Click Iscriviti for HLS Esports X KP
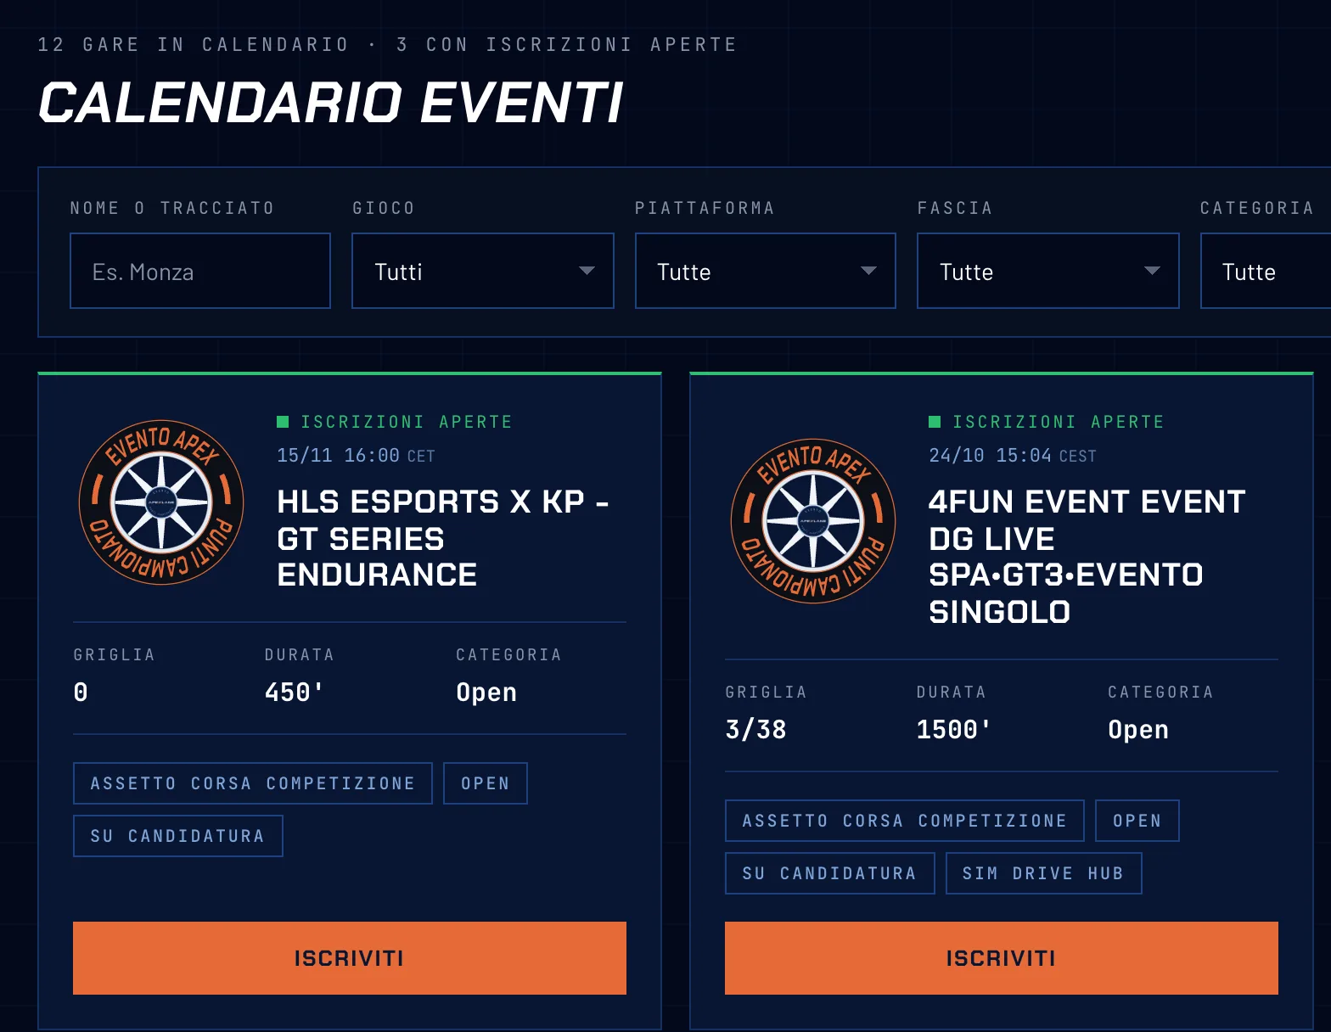 350,958
